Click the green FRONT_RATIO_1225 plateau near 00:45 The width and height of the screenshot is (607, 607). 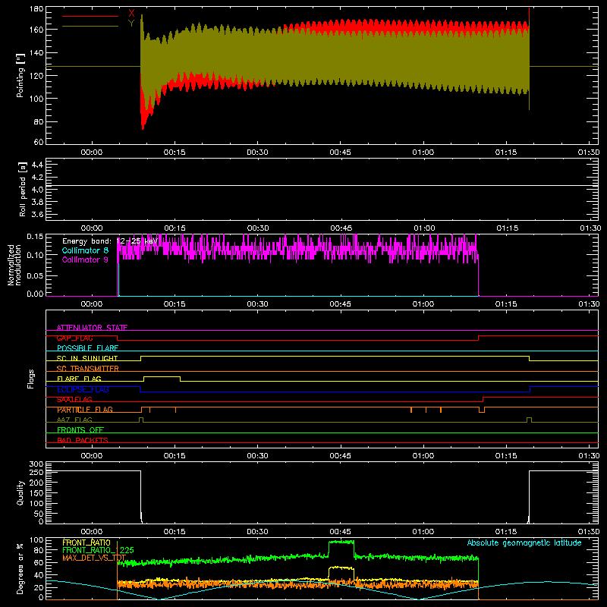341,542
